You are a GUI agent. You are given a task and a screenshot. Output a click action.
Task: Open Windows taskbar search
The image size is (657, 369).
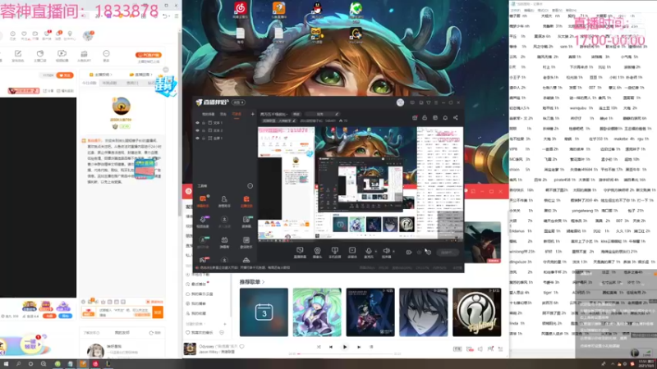(18, 364)
